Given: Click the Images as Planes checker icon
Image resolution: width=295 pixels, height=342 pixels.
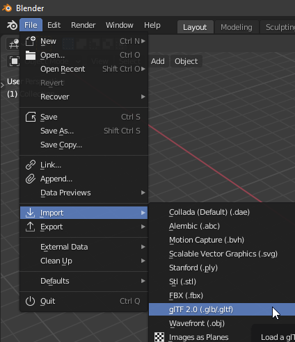Looking at the screenshot, I should (x=159, y=337).
